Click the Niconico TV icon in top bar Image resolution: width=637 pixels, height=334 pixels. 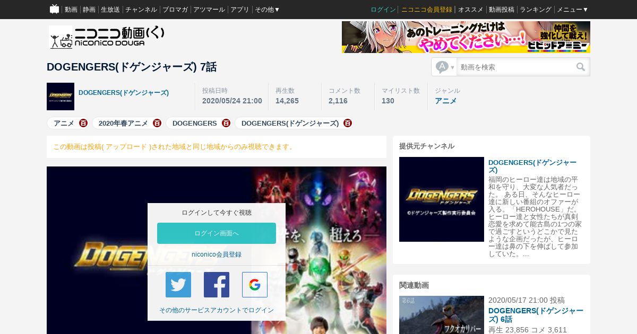pos(54,9)
